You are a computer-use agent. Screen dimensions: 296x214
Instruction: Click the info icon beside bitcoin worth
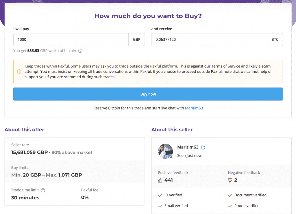[80, 51]
